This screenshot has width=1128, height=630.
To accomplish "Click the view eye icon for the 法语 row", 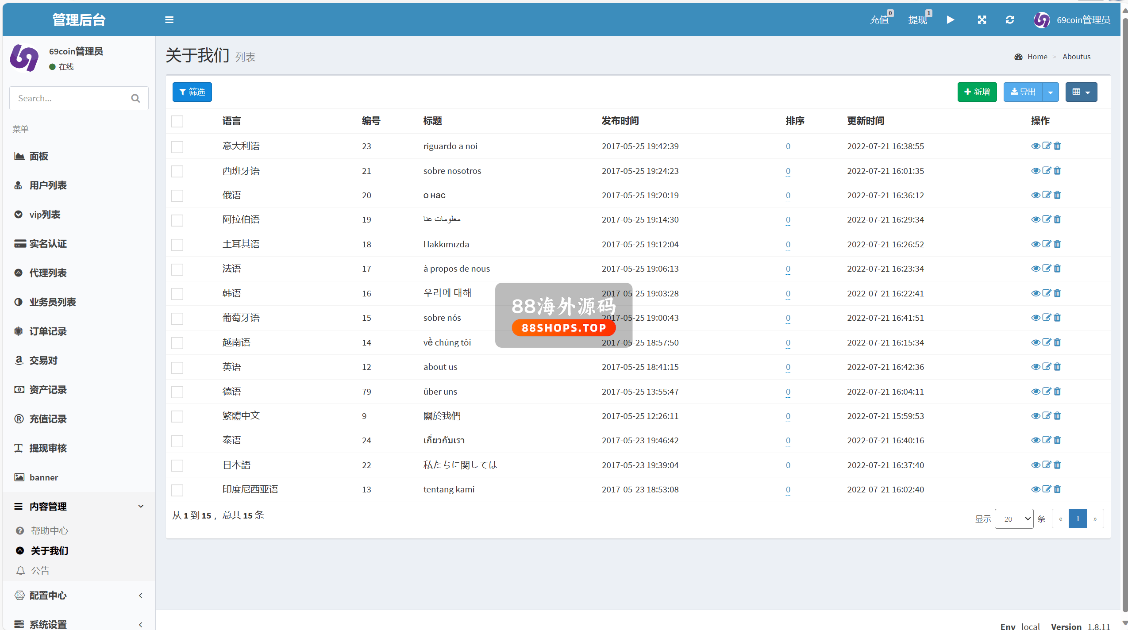I will coord(1036,269).
